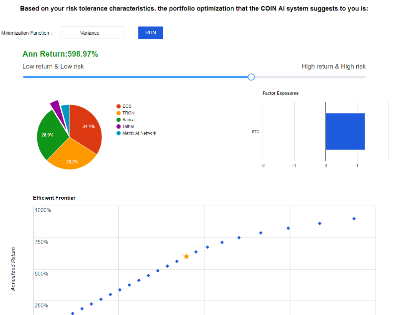Open the Minimization Function Variance dropdown
398x315 pixels.
point(93,33)
